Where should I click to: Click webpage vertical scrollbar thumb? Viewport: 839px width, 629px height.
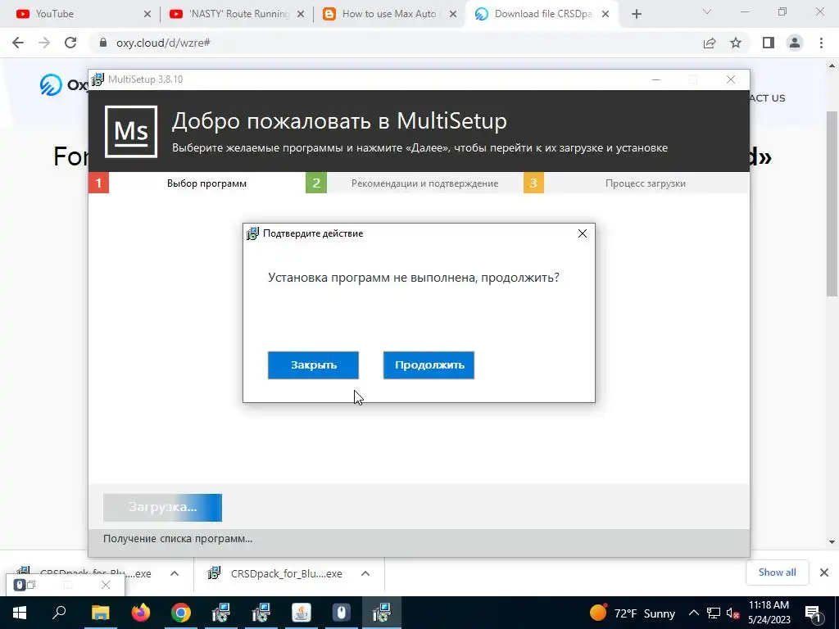(832, 203)
